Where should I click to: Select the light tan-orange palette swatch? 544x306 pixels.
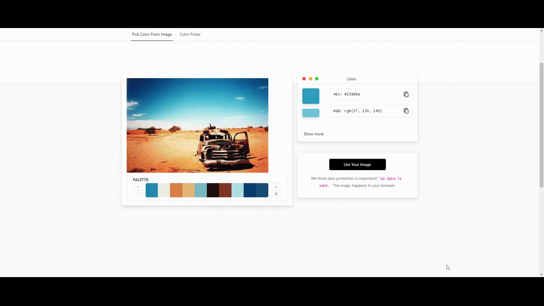point(189,190)
